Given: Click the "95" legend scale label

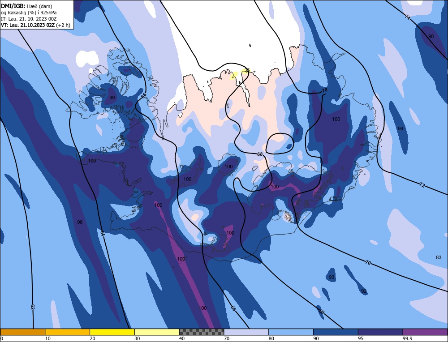Looking at the screenshot, I should pos(361,338).
